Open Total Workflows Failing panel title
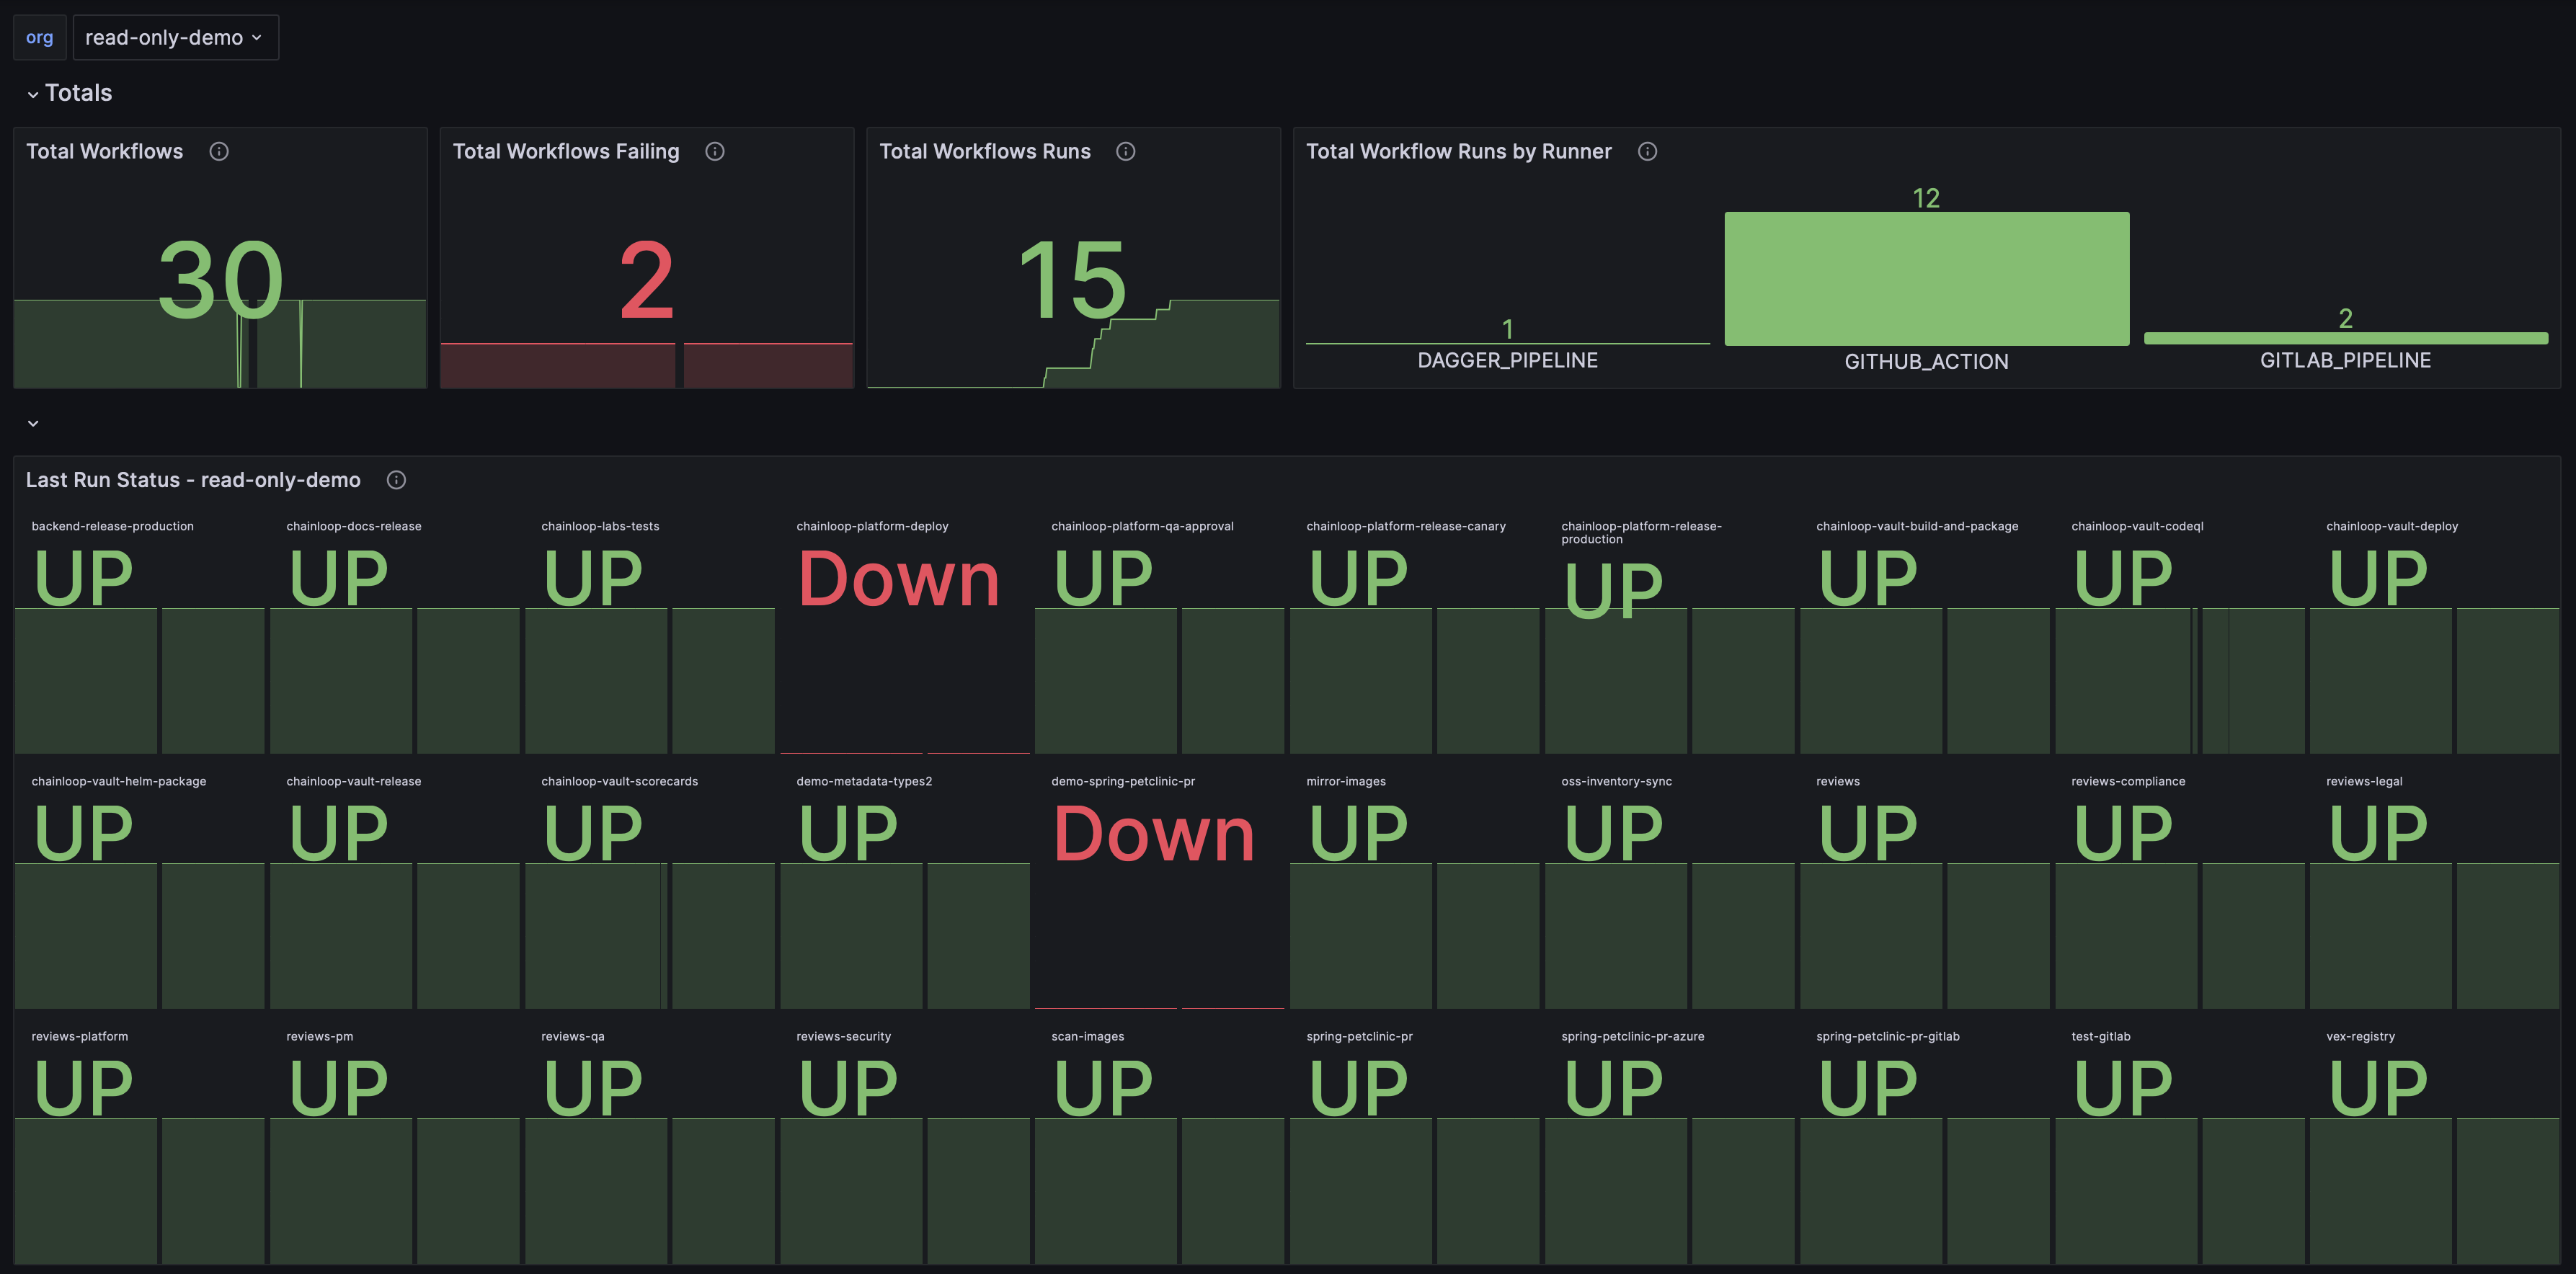2576x1274 pixels. coord(566,151)
